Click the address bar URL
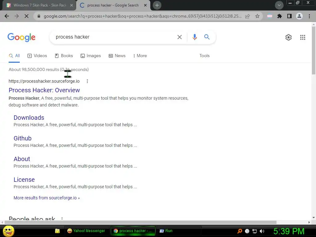The width and height of the screenshot is (316, 237). click(142, 16)
